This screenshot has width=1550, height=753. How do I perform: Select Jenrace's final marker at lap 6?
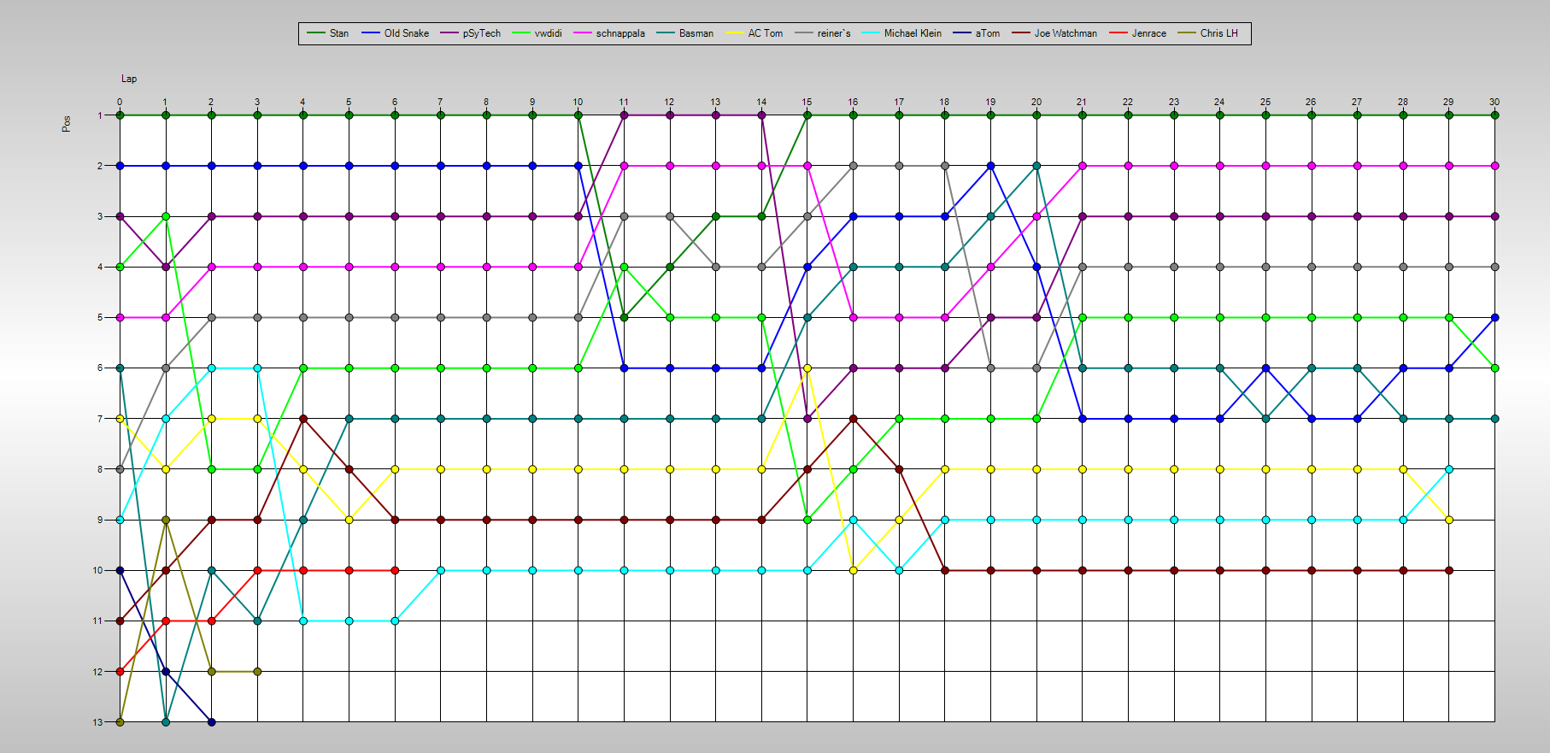tap(395, 570)
